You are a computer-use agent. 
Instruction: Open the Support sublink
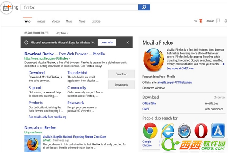pyautogui.click(x=35, y=88)
